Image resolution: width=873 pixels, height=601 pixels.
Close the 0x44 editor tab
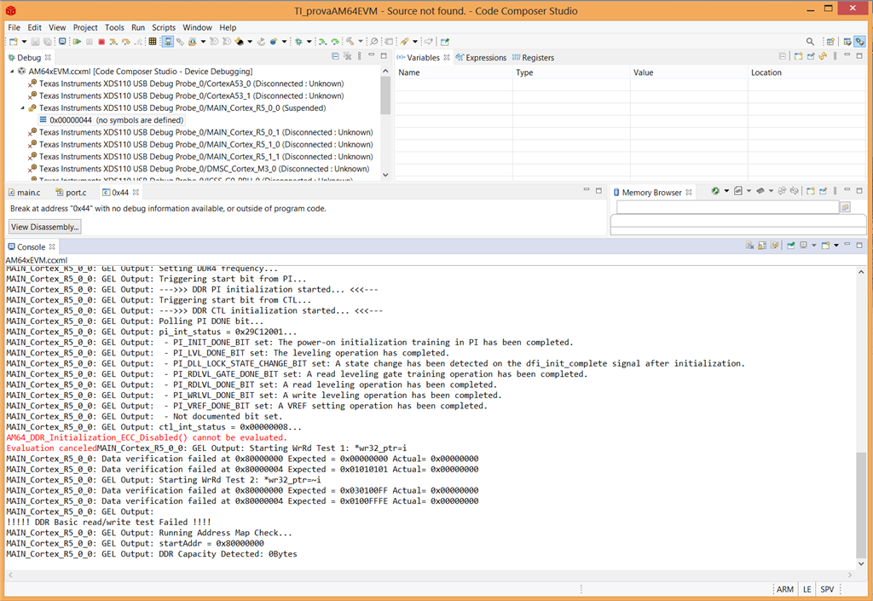[136, 192]
